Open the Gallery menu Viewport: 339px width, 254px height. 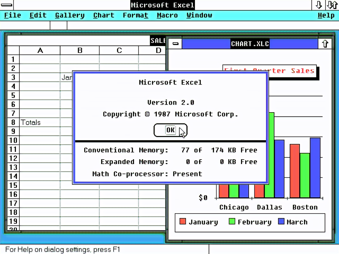click(x=70, y=15)
